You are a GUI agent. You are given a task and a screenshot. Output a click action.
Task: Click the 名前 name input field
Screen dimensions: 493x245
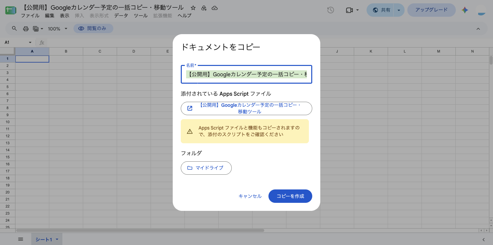246,74
